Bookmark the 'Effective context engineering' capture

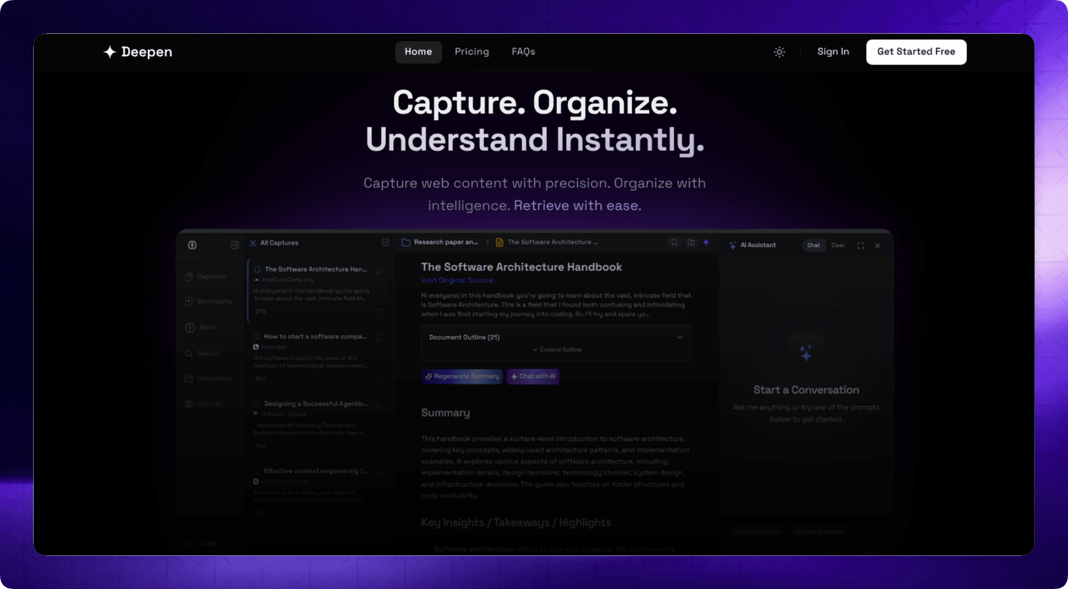tap(379, 472)
